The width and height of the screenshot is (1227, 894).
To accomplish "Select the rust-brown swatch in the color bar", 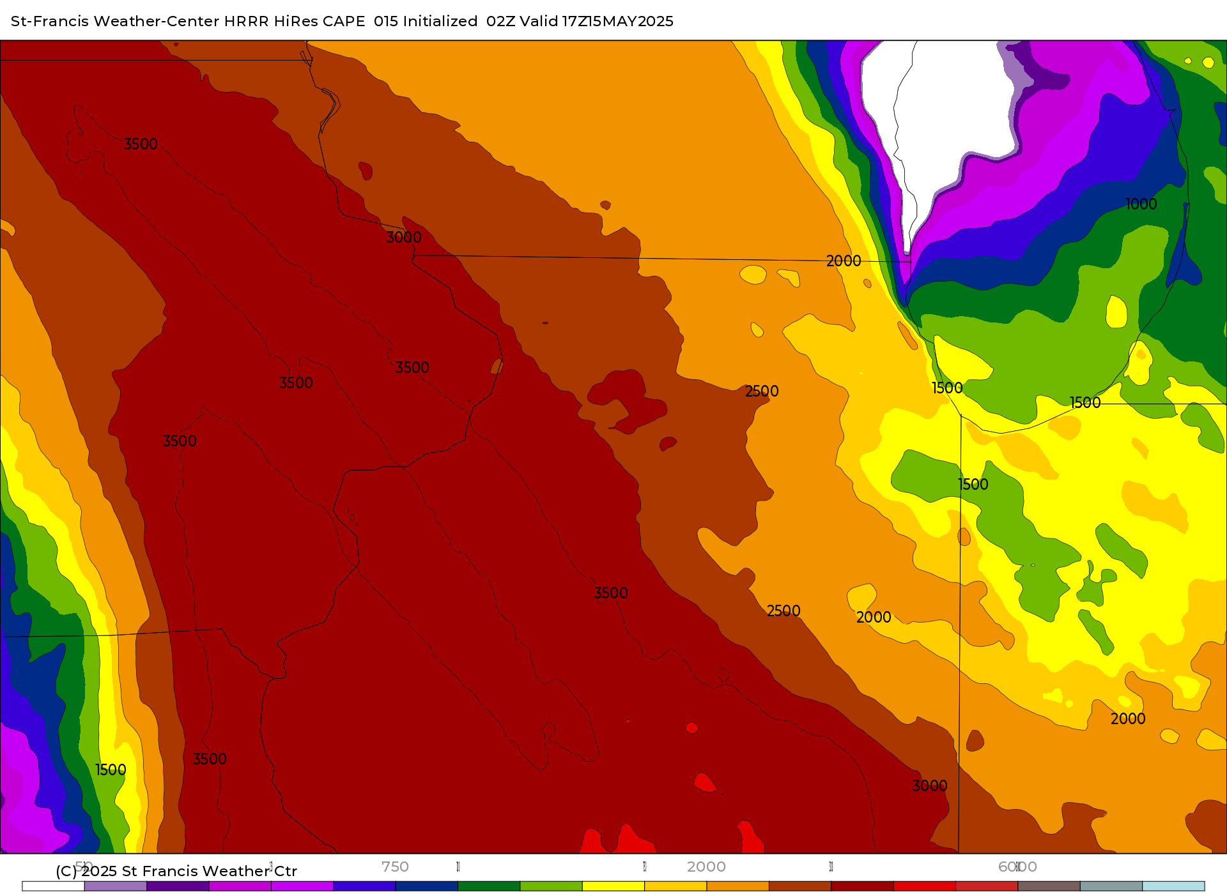I will (800, 886).
